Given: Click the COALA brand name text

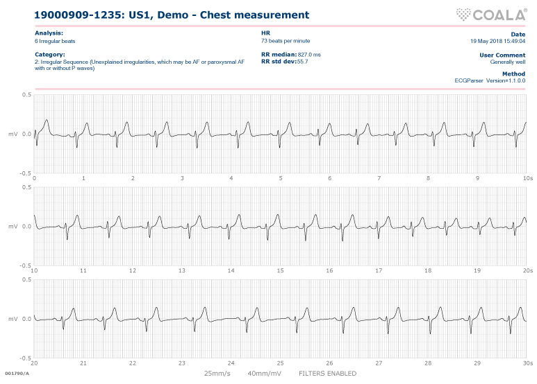Looking at the screenshot, I should click(x=499, y=13).
